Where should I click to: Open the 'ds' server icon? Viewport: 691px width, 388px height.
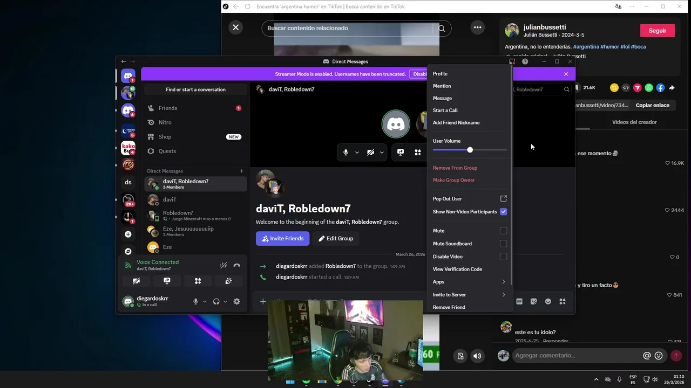(128, 182)
